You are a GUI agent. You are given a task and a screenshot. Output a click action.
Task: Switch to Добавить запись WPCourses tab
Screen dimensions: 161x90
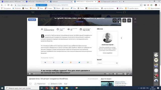[12, 1]
